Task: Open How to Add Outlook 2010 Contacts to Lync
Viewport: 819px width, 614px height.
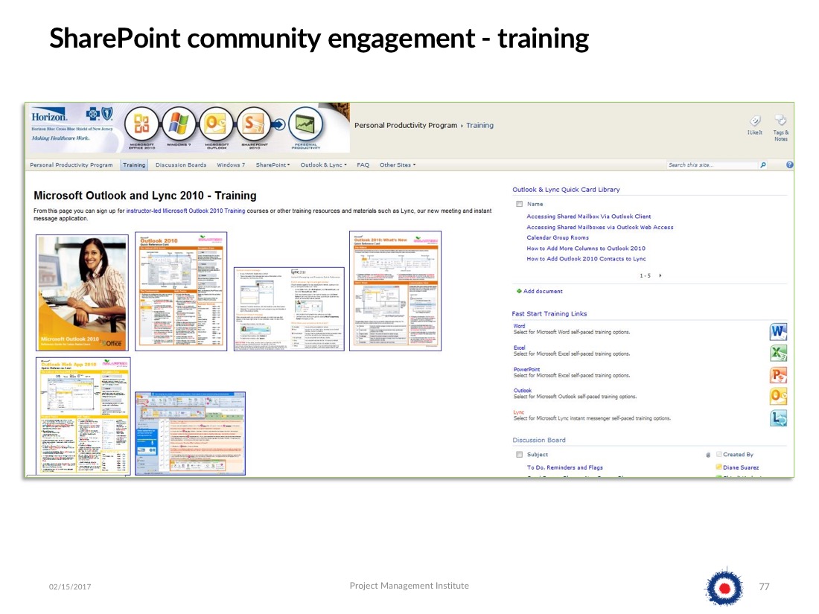Action: 586,259
